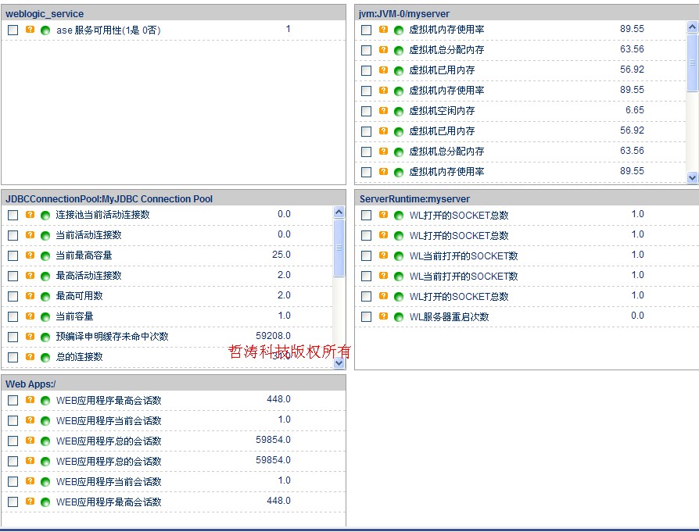Click the ServerRuntime:myserver panel title

(414, 199)
